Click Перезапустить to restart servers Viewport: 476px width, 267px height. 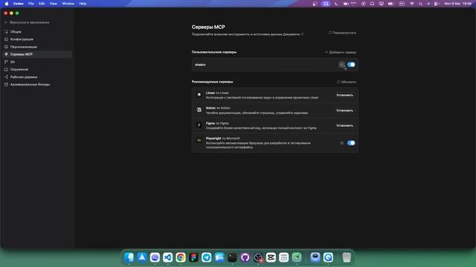coord(342,33)
